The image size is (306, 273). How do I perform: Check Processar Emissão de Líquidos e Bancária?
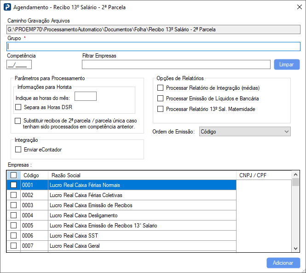click(x=161, y=99)
